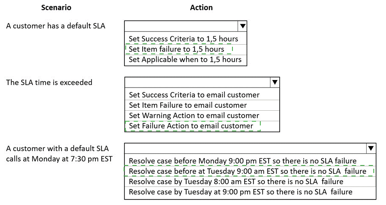Open the default SLA action dropdown arrow
Image resolution: width=386 pixels, height=205 pixels.
[243, 26]
